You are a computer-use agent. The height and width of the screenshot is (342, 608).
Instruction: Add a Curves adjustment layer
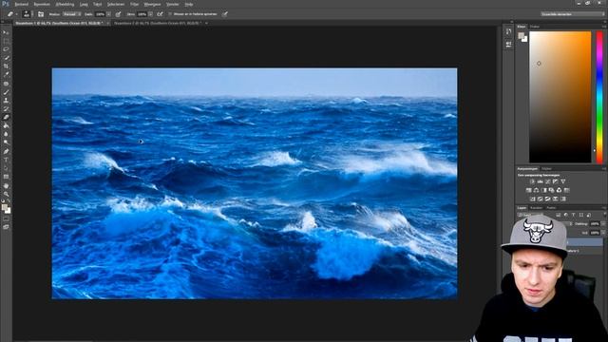coord(548,181)
